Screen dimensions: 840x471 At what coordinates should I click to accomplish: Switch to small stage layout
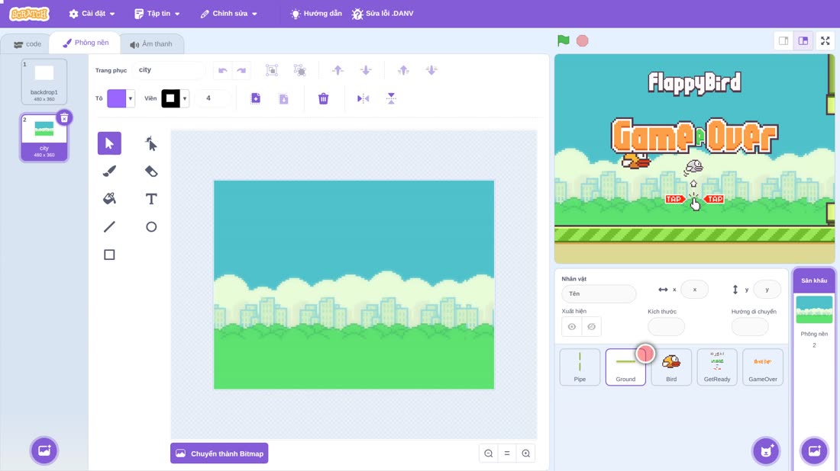(x=783, y=40)
